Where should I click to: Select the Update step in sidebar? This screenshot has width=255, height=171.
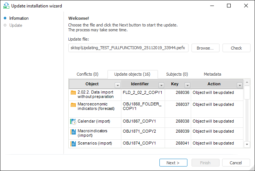16,25
